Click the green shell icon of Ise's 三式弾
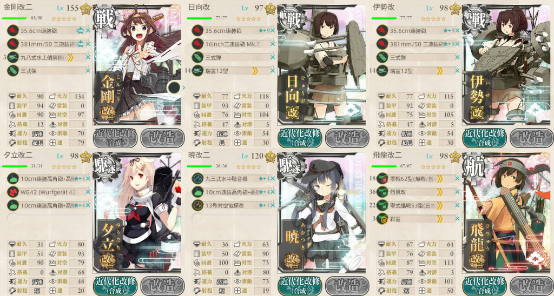 tap(382, 57)
